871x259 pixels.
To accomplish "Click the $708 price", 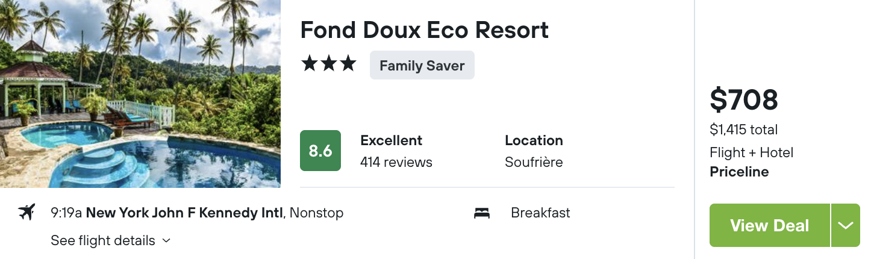I will [x=744, y=100].
